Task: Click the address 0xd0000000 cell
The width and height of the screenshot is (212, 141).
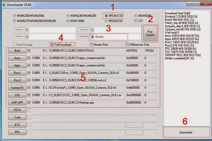Action: pyautogui.click(x=134, y=102)
